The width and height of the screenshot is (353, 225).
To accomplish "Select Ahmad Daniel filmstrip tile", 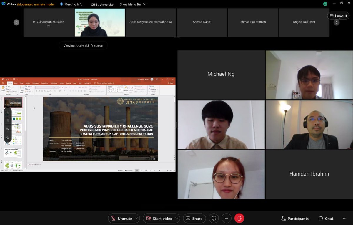I will (x=202, y=22).
